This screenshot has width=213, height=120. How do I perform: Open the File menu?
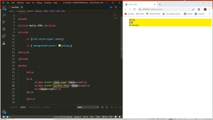tap(8, 3)
